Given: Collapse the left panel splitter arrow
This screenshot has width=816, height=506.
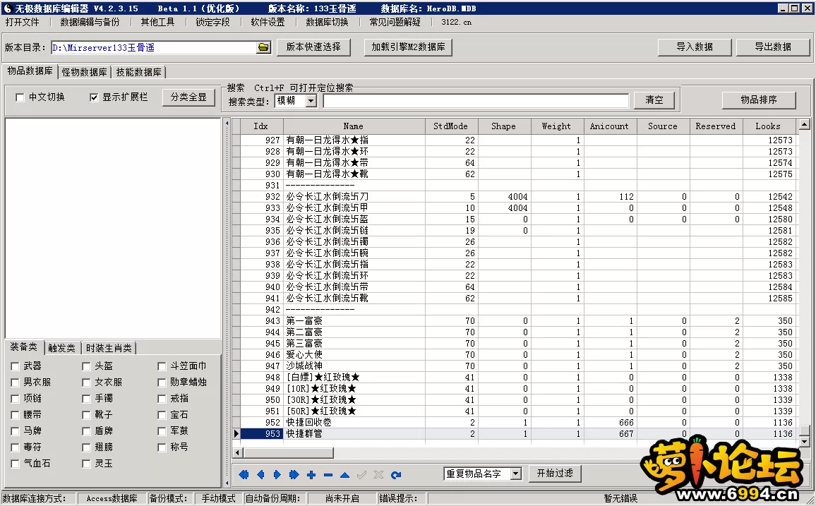Looking at the screenshot, I should 227,124.
